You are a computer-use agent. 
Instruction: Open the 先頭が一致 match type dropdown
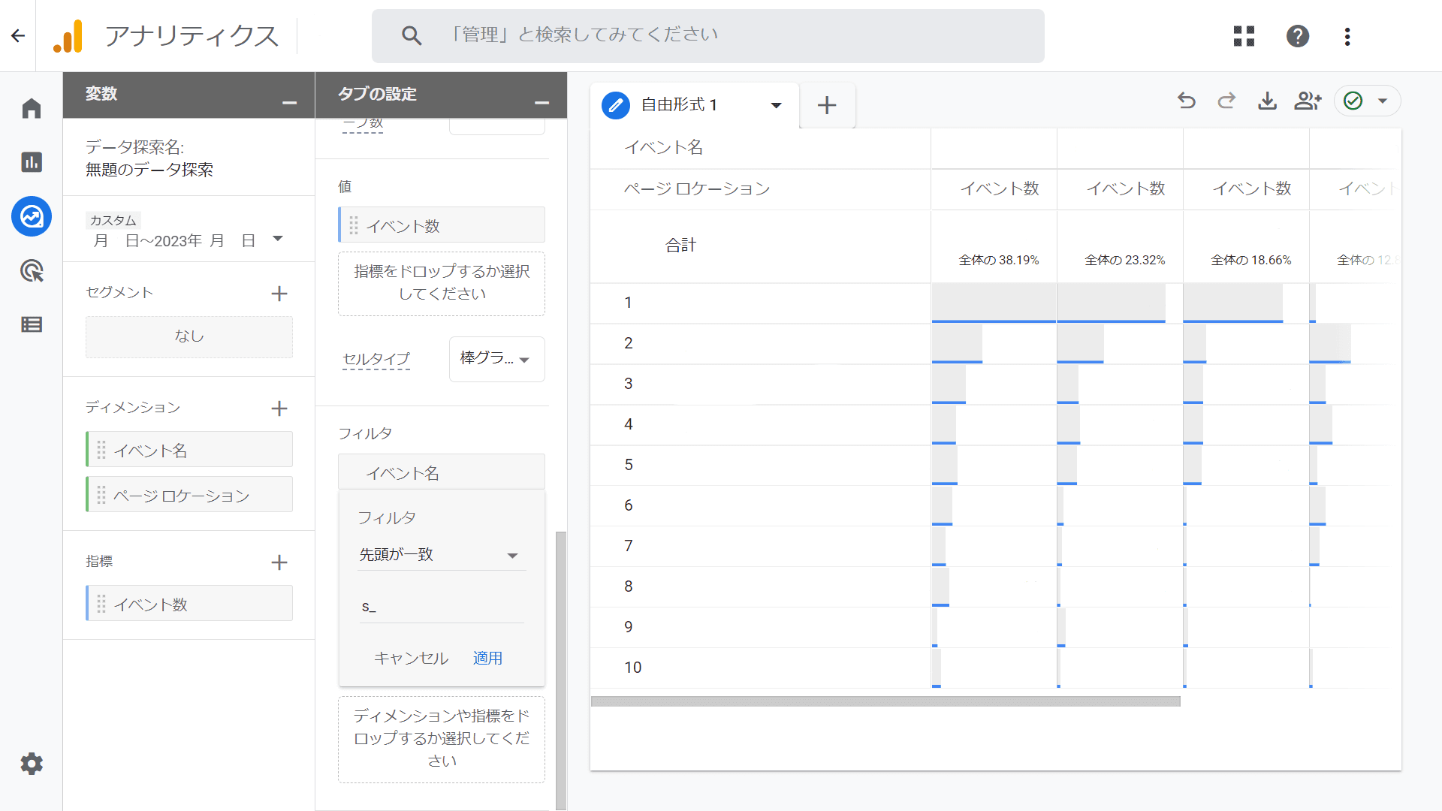click(441, 555)
